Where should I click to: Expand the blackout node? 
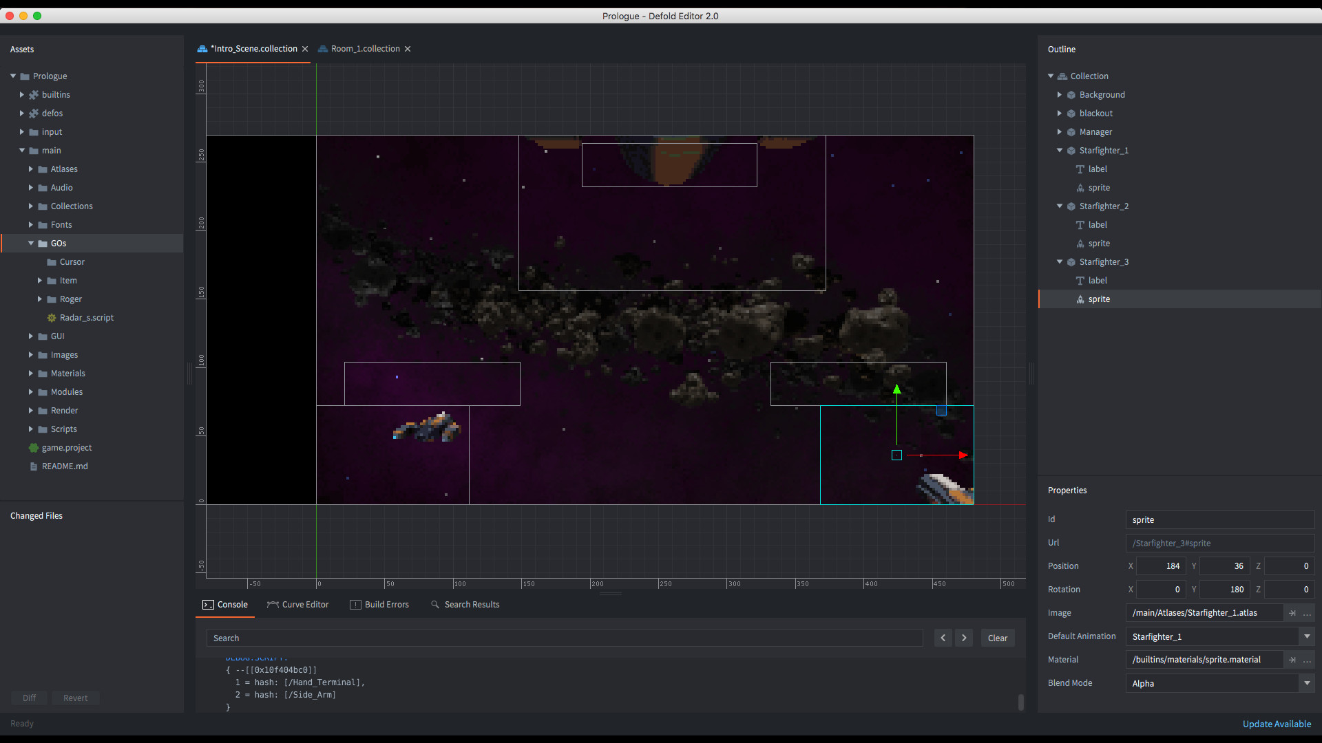(x=1060, y=113)
